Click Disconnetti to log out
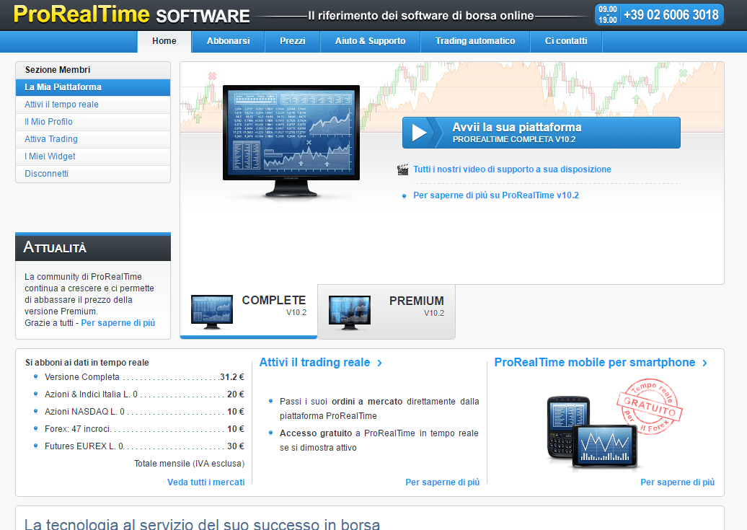 93,174
